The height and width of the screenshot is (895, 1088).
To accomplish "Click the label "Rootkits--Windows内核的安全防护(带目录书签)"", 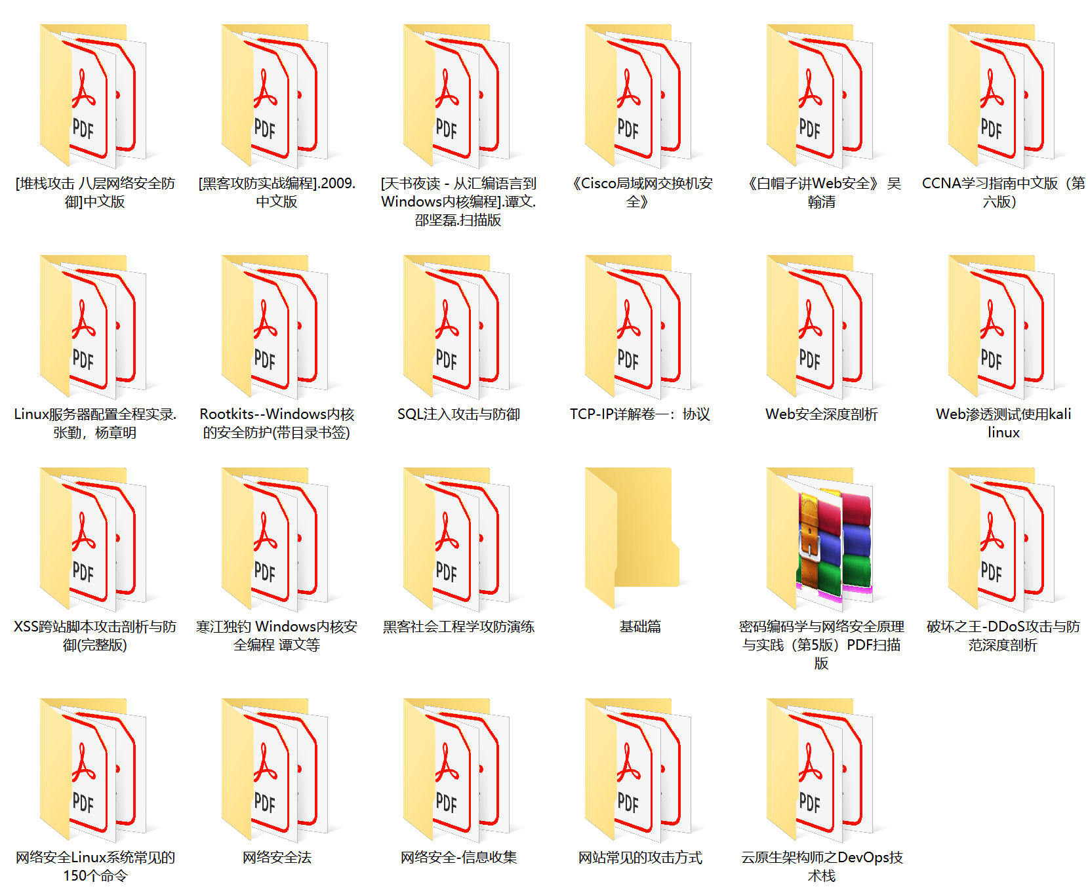I will point(277,424).
